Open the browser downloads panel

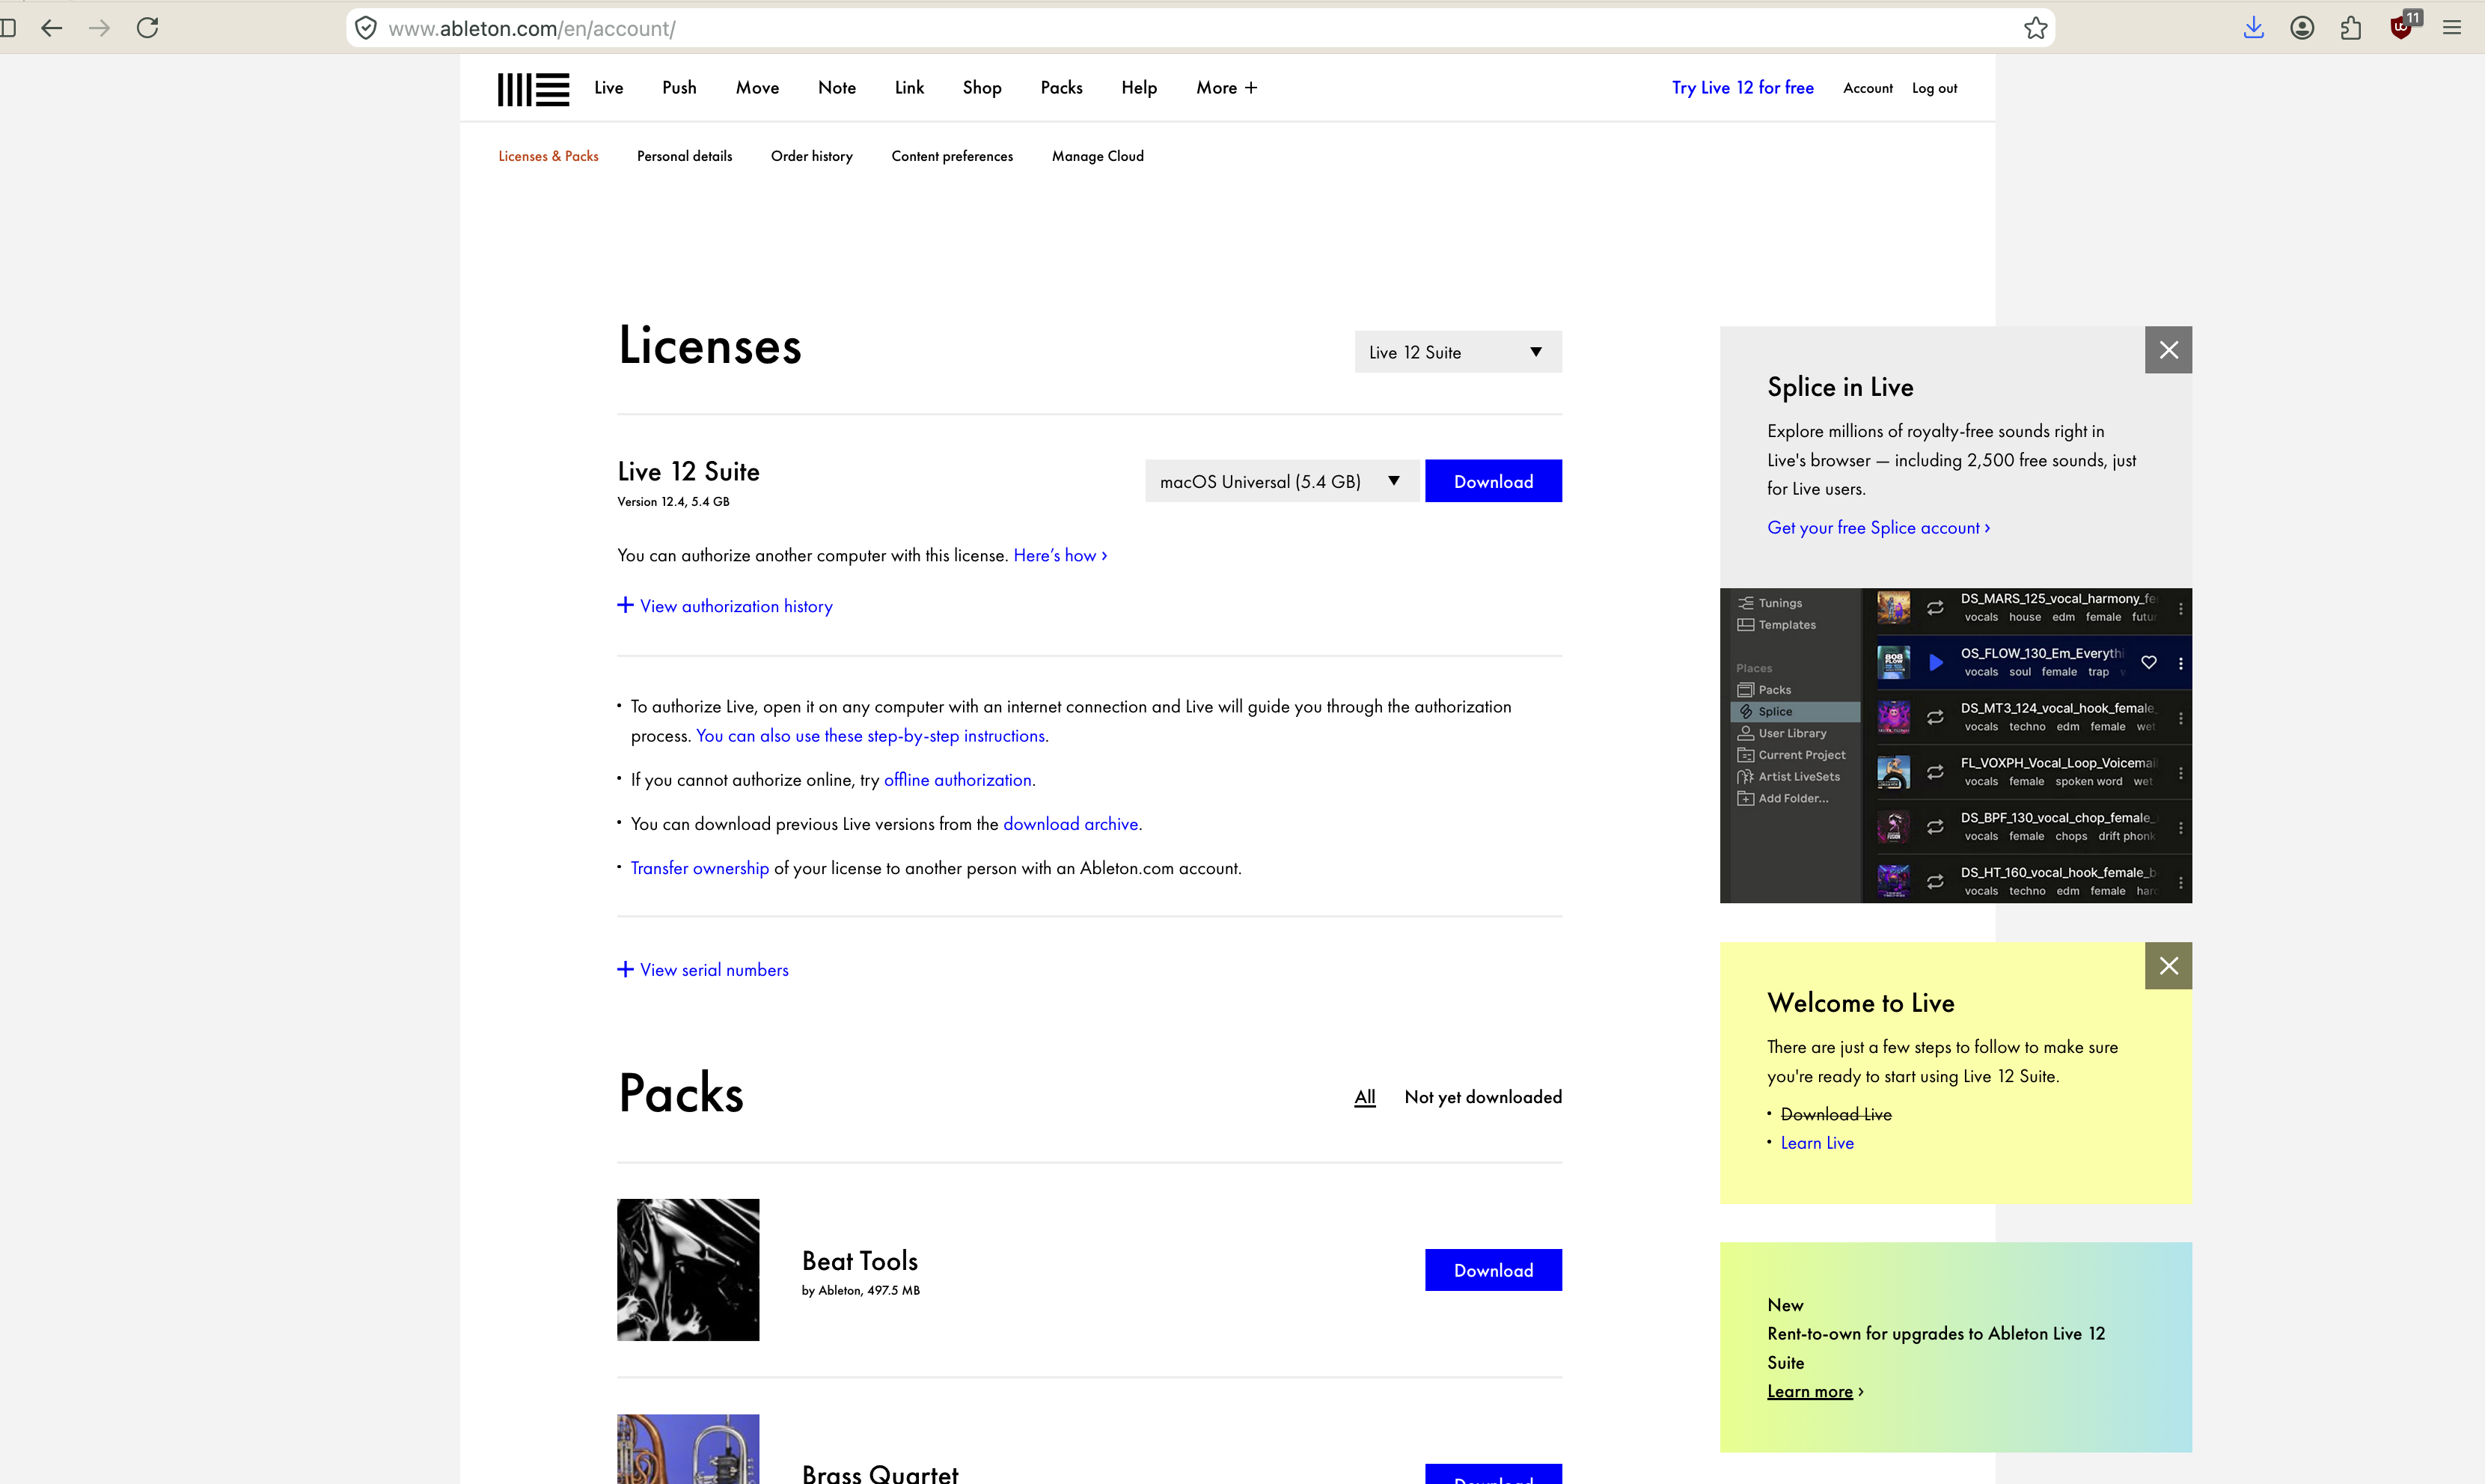(2253, 28)
